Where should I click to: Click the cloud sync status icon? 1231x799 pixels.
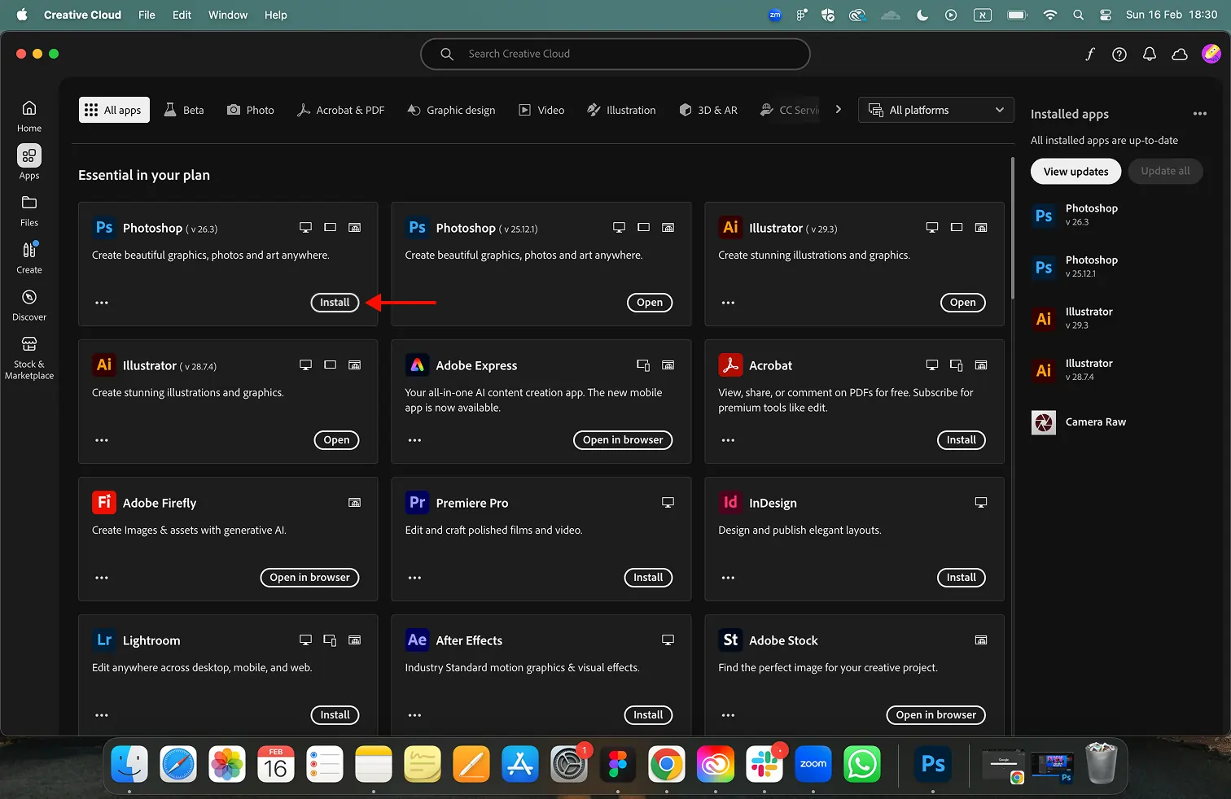[x=1180, y=55]
